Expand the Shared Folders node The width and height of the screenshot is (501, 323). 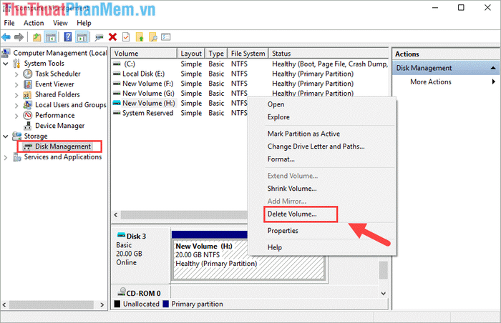(16, 95)
